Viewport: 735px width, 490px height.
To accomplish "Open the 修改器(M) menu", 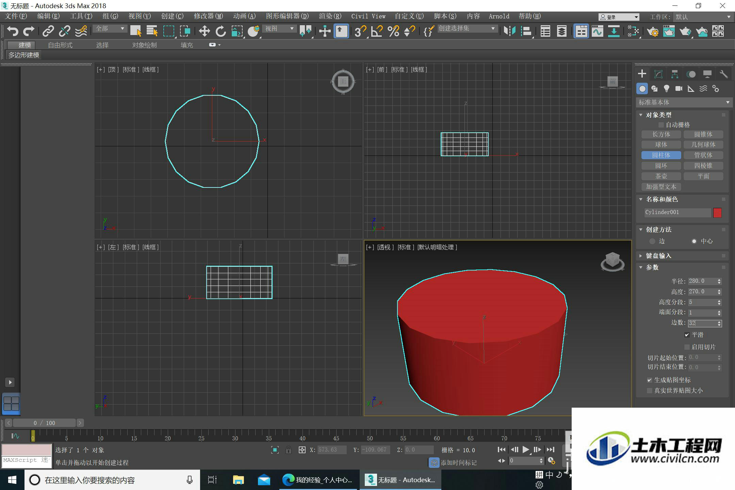I will point(208,16).
